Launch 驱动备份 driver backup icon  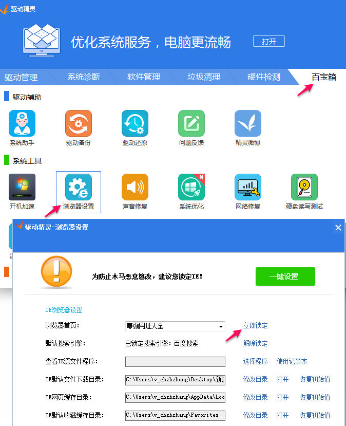79,123
